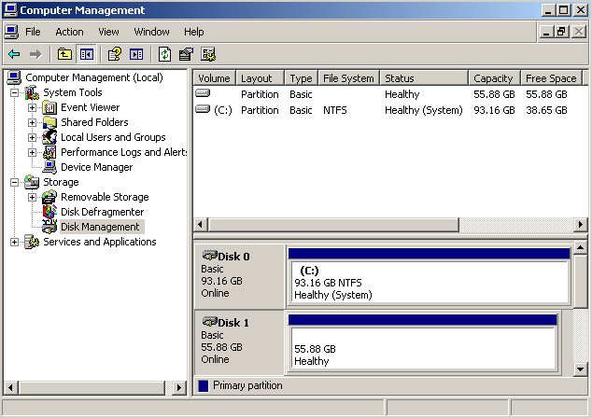The height and width of the screenshot is (418, 592).
Task: Expand the Event Viewer node
Action: [x=33, y=107]
